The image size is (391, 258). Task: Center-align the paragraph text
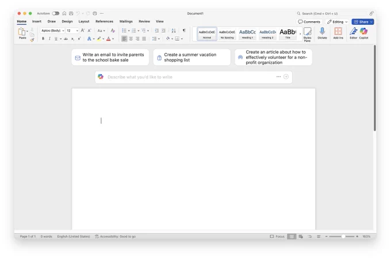click(131, 39)
